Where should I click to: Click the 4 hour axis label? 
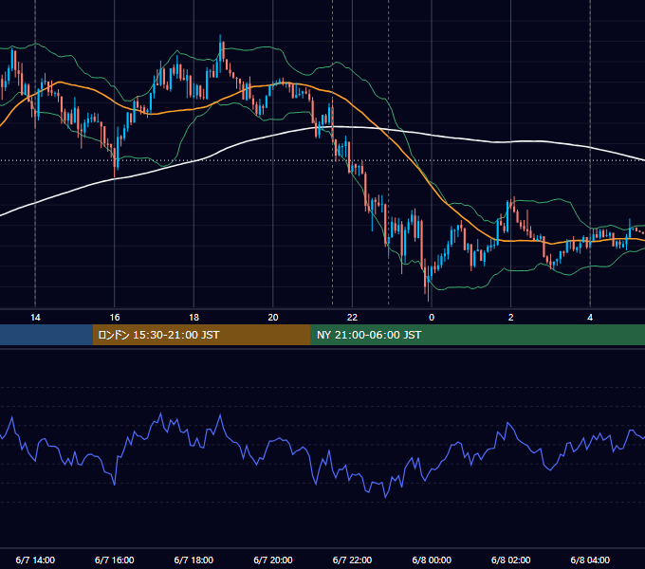(590, 318)
